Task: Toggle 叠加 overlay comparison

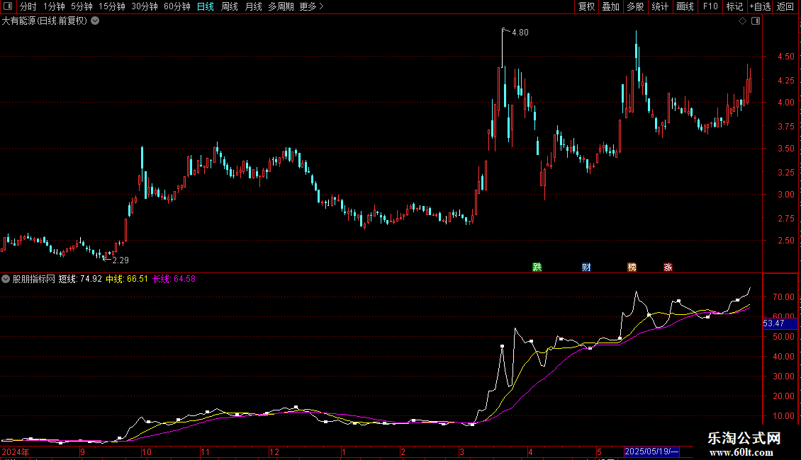Action: click(610, 7)
